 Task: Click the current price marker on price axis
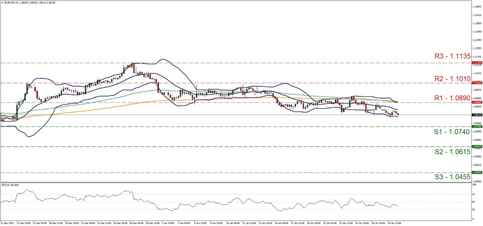tap(477, 115)
